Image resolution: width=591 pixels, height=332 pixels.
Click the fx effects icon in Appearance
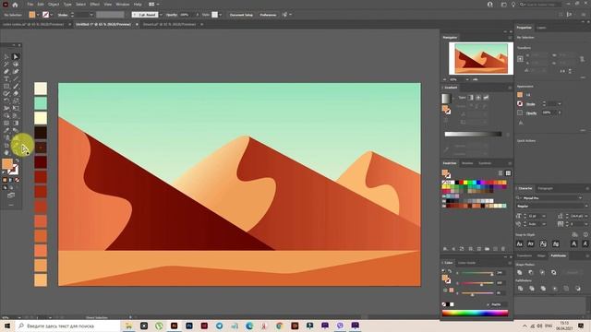(521, 123)
